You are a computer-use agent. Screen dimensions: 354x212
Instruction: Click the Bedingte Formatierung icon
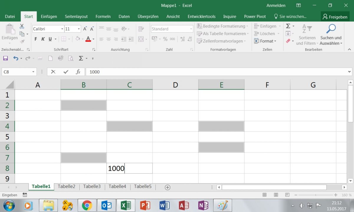point(199,26)
